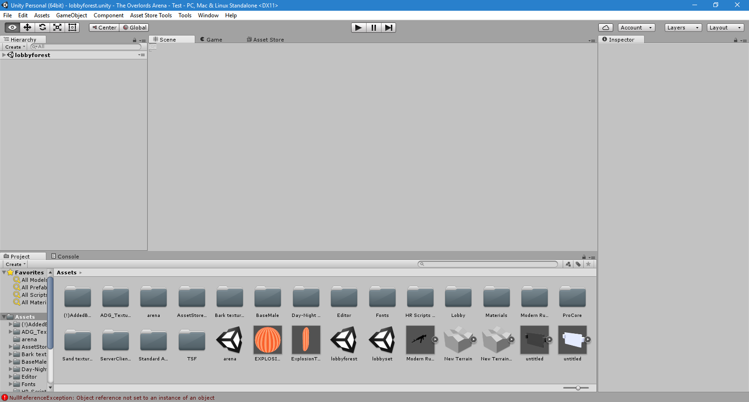Switch to the Asset Store tab
This screenshot has width=749, height=402.
click(x=265, y=40)
